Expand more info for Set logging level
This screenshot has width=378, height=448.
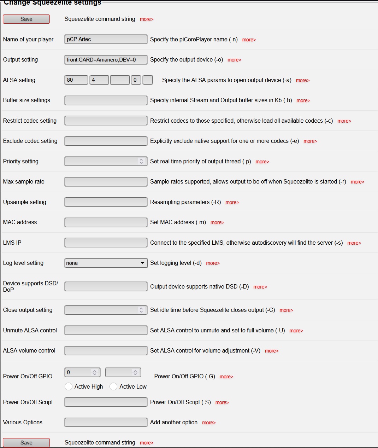[x=213, y=263]
